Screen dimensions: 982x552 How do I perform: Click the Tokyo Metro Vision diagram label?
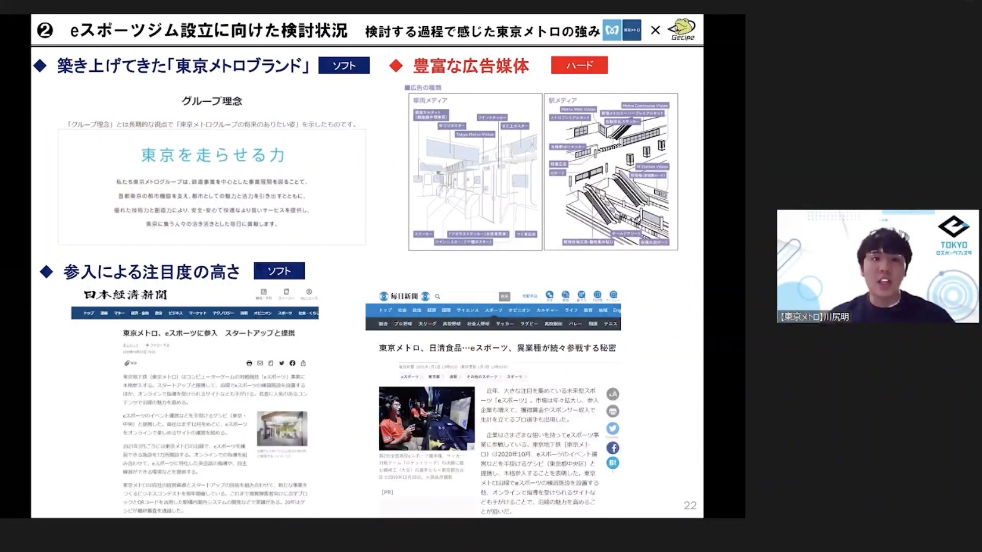[x=475, y=134]
